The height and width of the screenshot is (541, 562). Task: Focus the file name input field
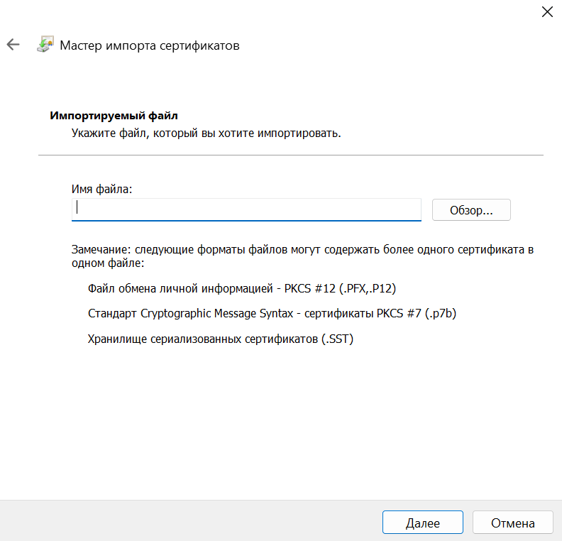tap(246, 209)
